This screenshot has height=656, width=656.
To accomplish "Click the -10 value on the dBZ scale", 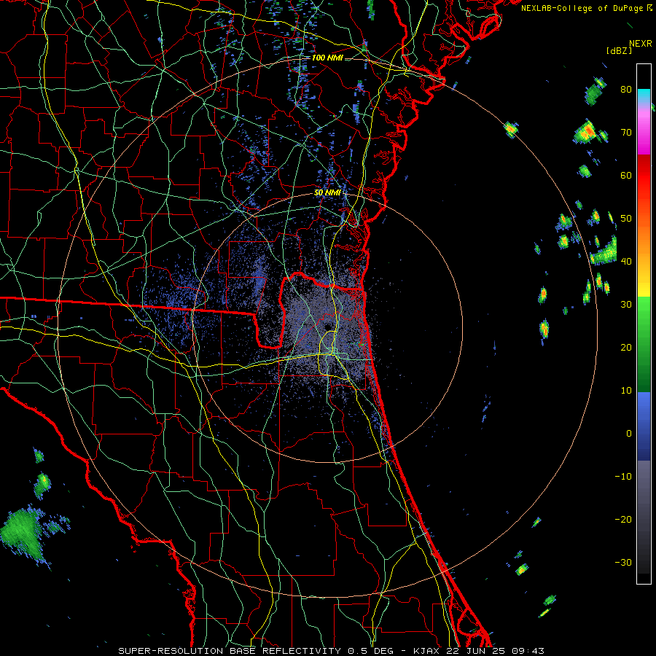I will pyautogui.click(x=623, y=477).
